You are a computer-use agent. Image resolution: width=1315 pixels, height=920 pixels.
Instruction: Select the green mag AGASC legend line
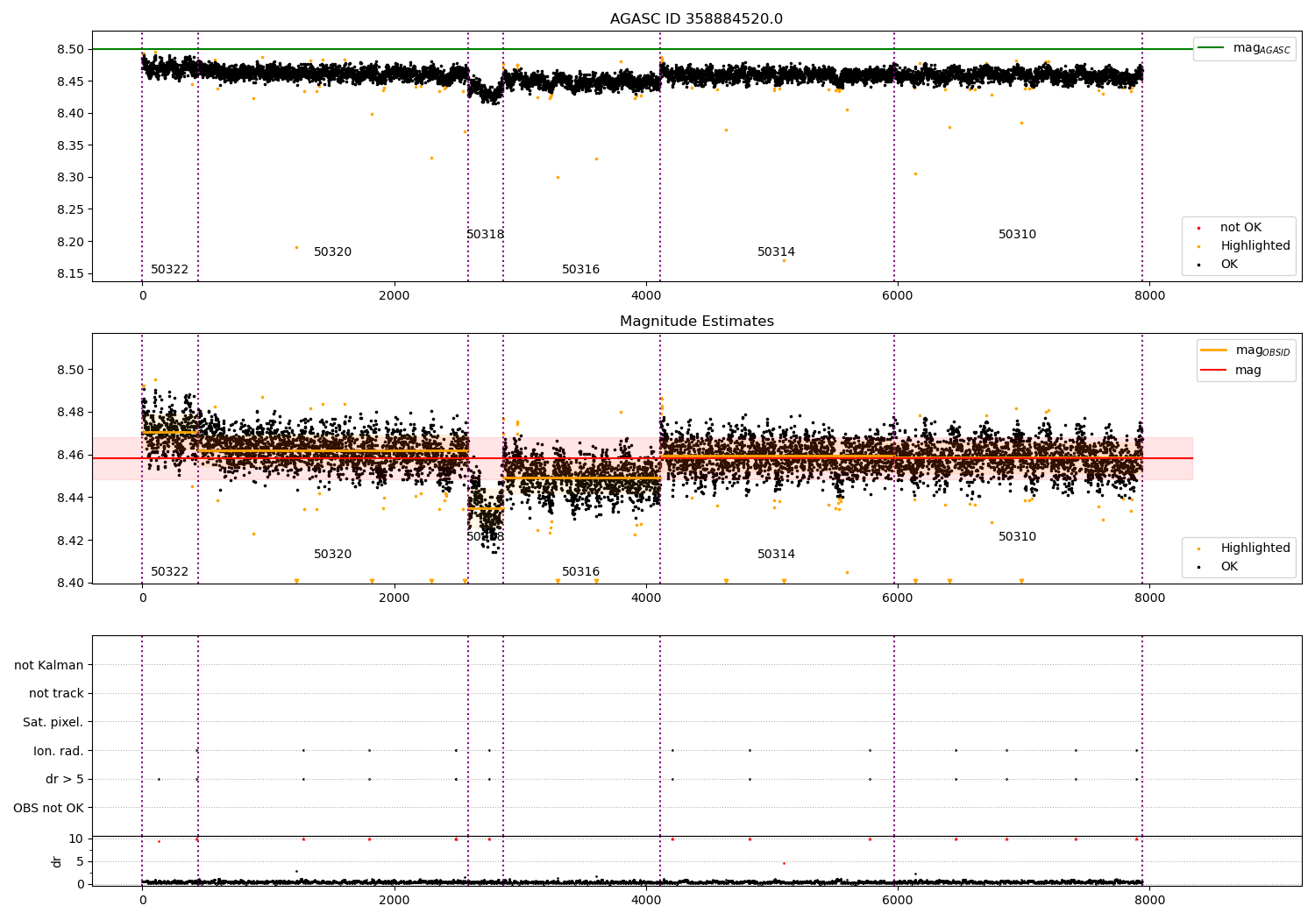coord(1211,48)
